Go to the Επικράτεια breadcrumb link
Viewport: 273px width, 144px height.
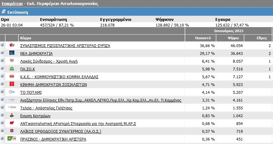tap(12, 3)
